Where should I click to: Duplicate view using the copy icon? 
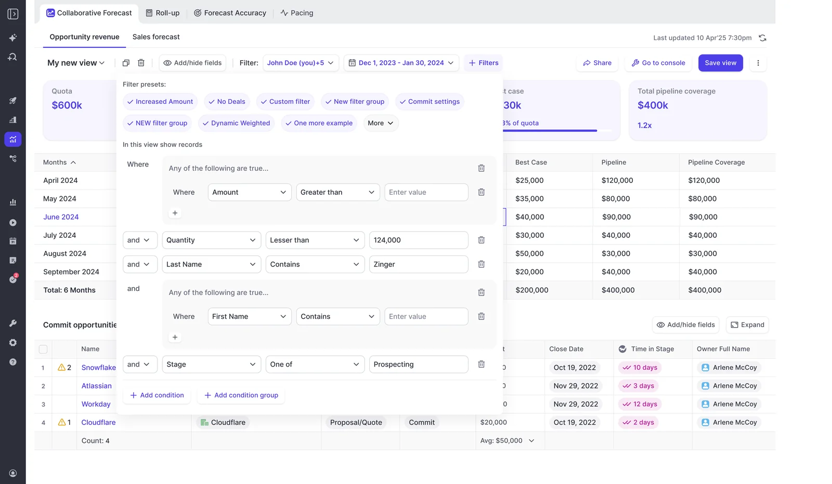click(126, 63)
